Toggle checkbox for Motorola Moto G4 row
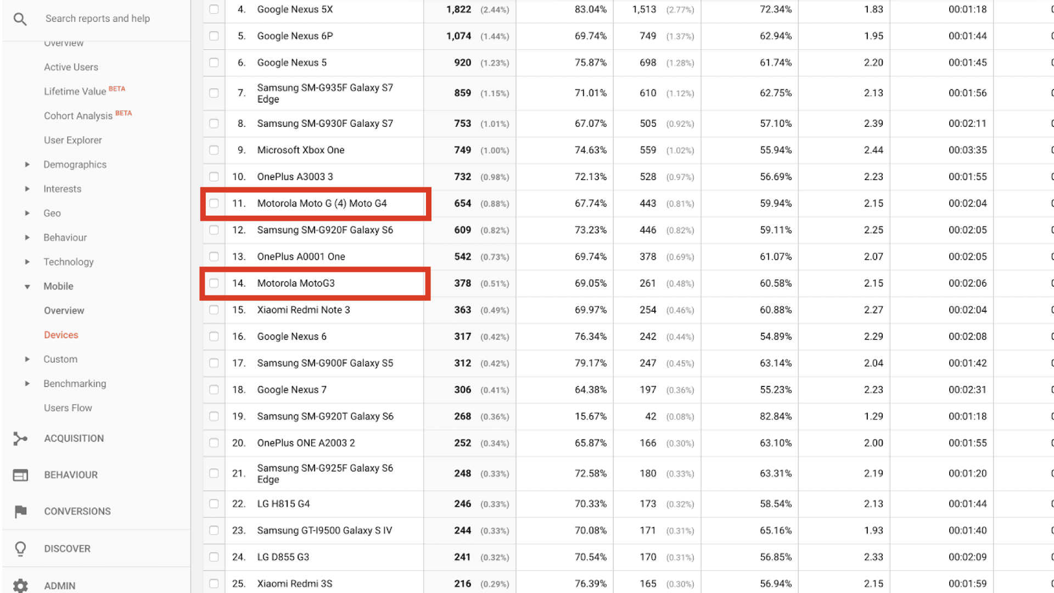1054x593 pixels. coord(213,203)
